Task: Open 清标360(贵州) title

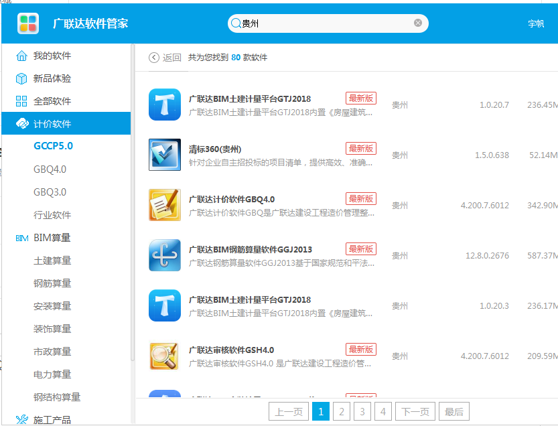Action: click(215, 149)
